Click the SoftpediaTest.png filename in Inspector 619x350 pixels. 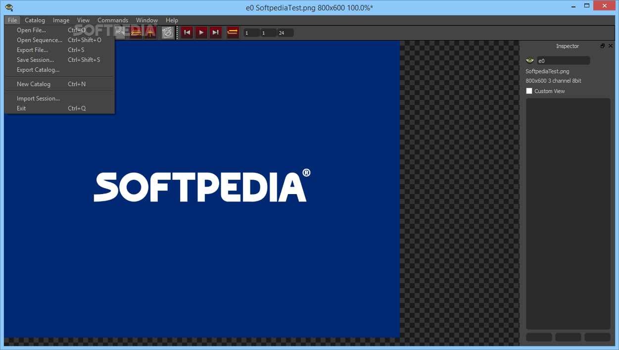coord(547,71)
